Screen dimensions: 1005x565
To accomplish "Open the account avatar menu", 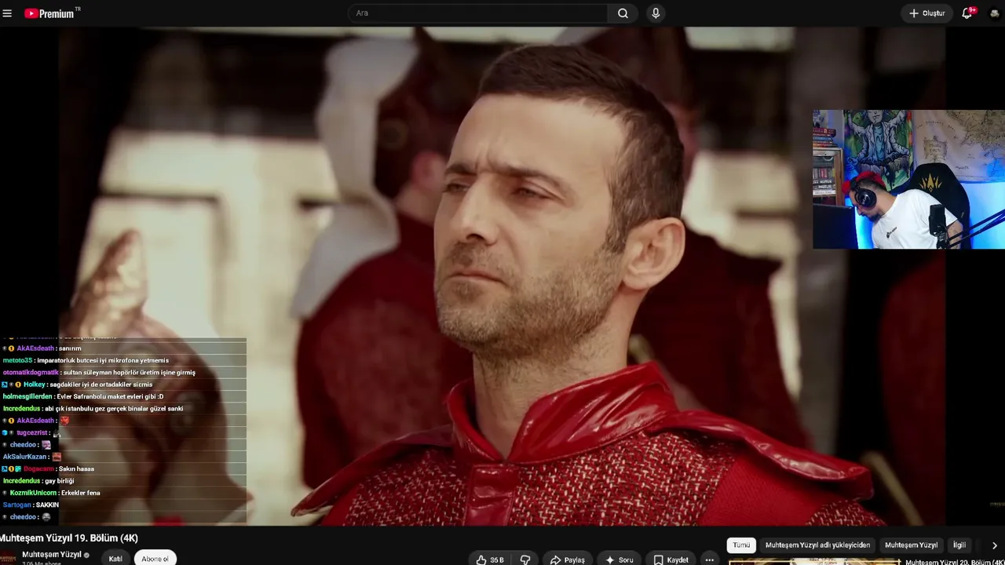I will click(995, 13).
